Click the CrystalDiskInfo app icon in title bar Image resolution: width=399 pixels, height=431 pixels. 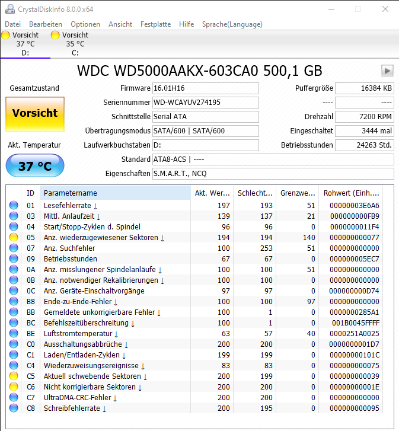pos(10,9)
